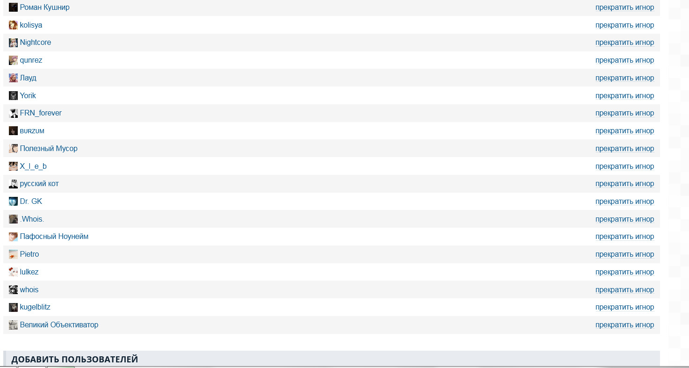This screenshot has width=689, height=368.
Task: Click прекратить игнор for BURZUM
Action: (x=624, y=131)
